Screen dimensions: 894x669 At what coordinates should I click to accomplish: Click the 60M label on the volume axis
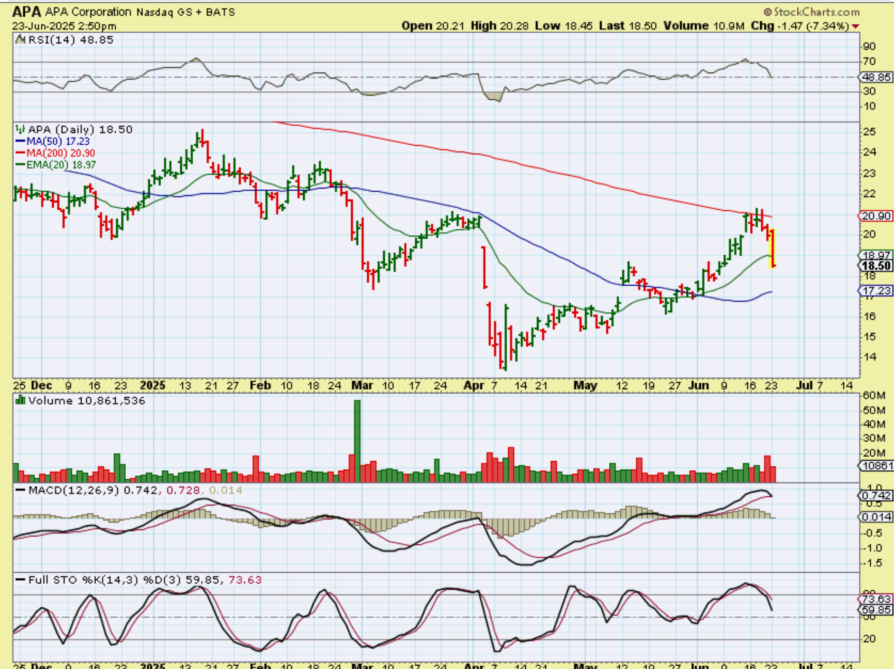point(874,395)
